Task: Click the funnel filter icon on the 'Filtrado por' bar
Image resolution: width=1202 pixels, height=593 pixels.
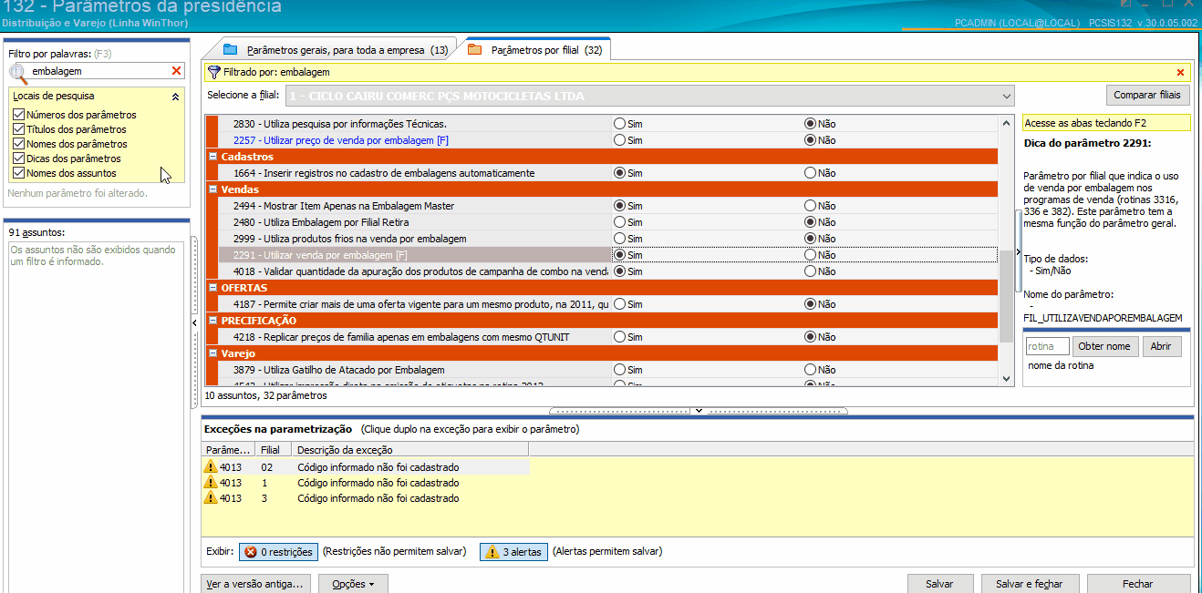Action: 214,72
